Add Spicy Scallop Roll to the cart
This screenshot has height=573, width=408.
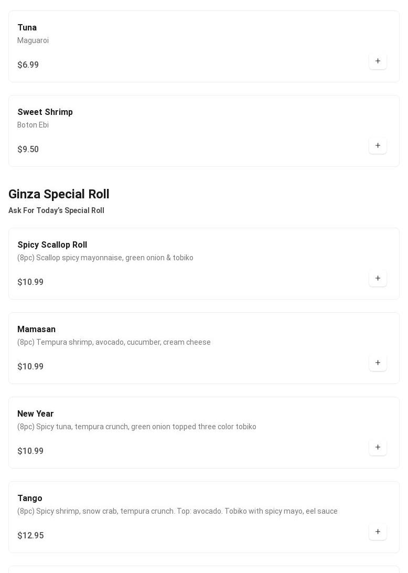[x=378, y=279]
